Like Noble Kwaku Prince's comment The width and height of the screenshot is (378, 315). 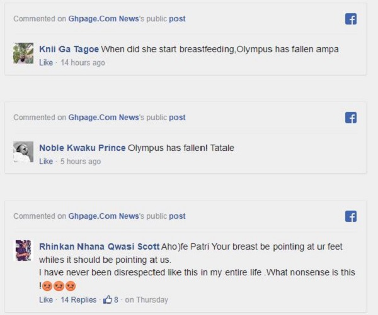click(x=46, y=162)
